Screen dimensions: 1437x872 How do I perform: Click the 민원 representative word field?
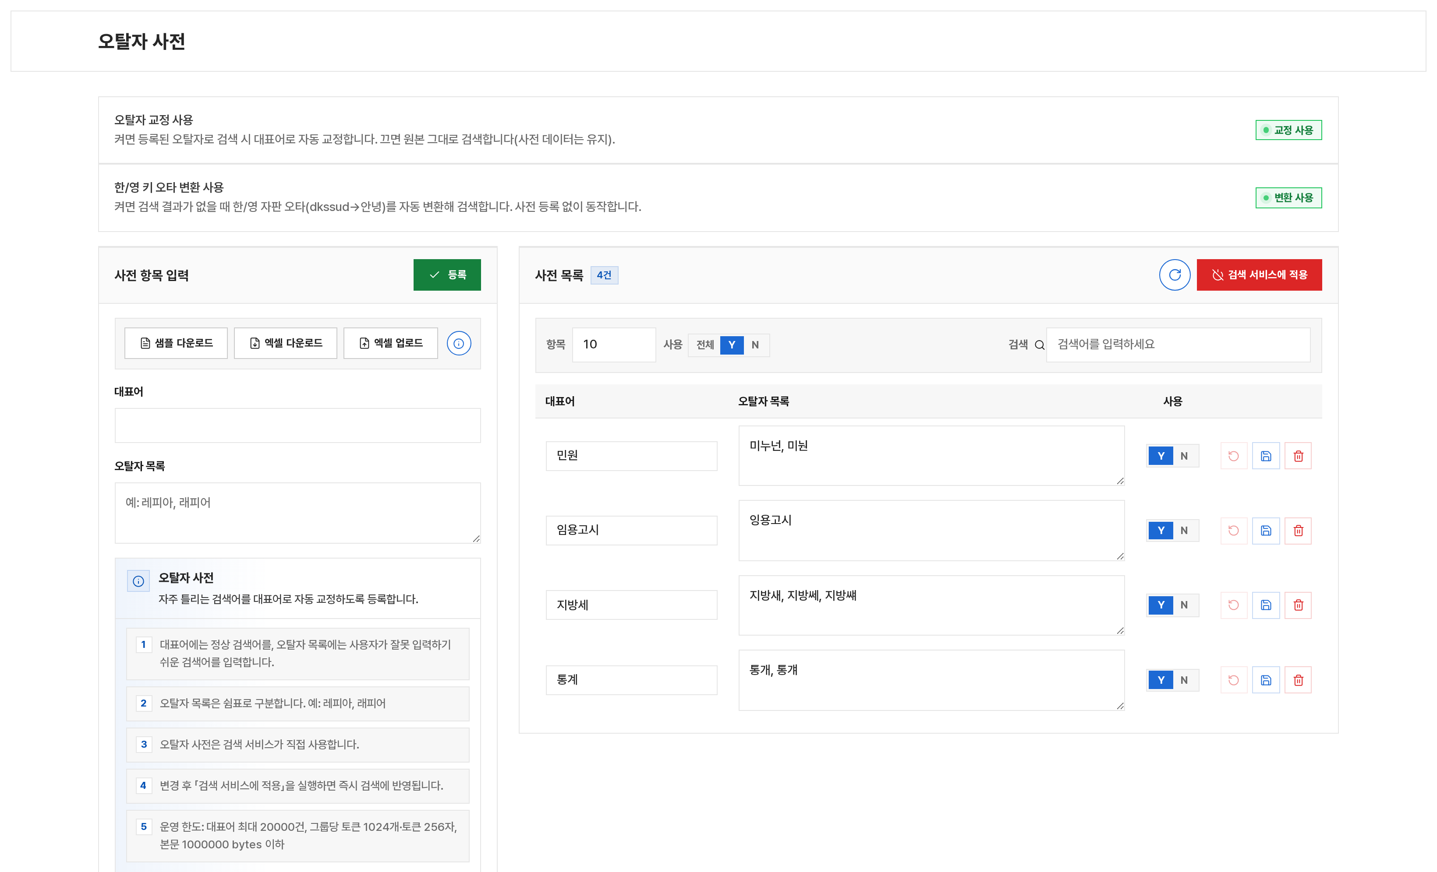(x=631, y=456)
